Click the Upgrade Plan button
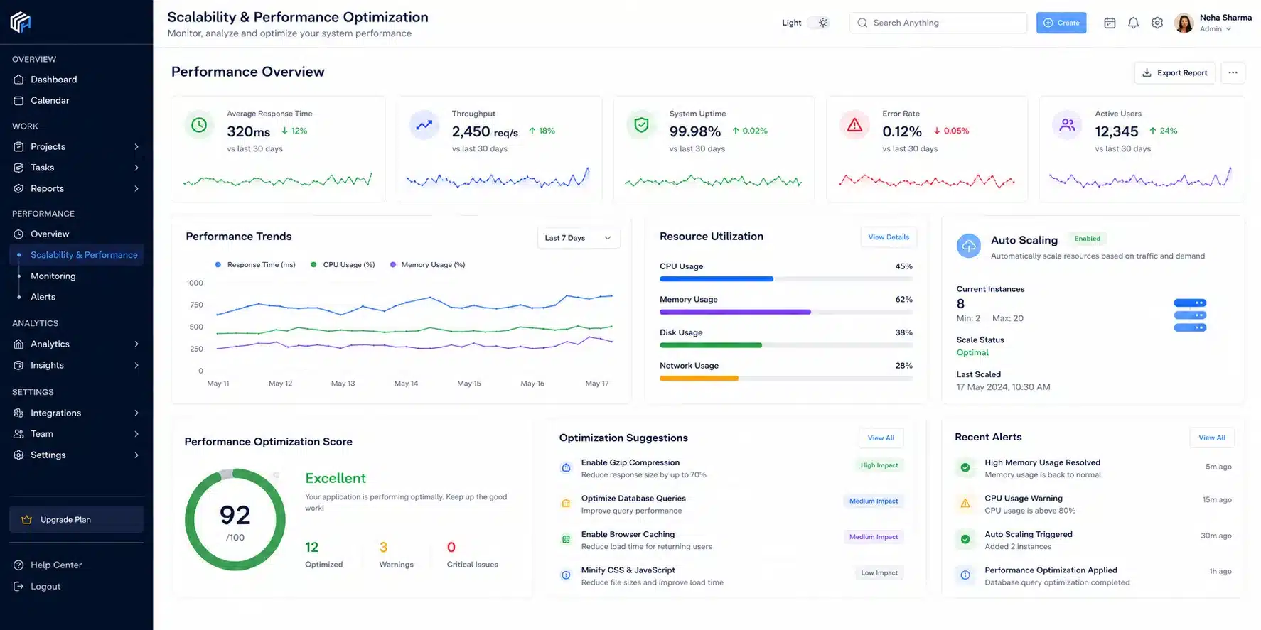 tap(76, 519)
